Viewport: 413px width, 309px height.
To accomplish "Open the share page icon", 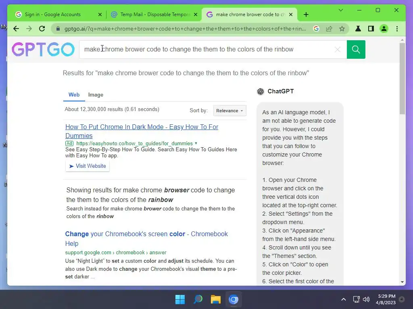I will point(329,29).
